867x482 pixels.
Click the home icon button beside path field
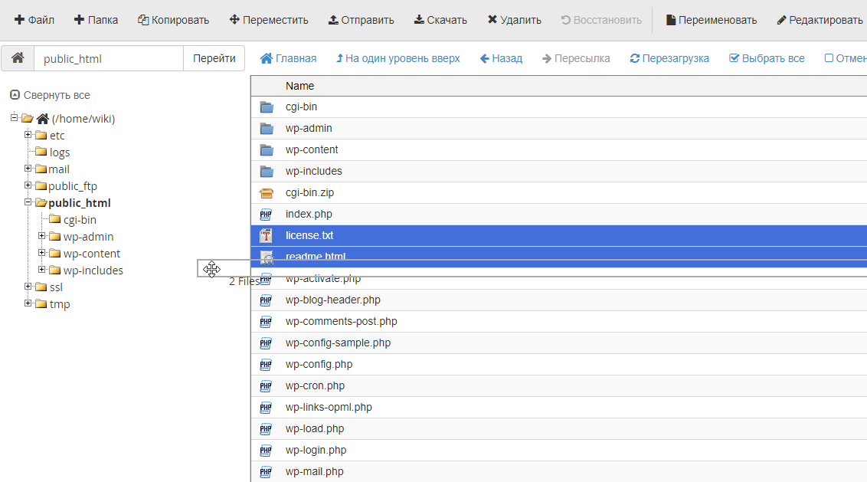pyautogui.click(x=18, y=58)
